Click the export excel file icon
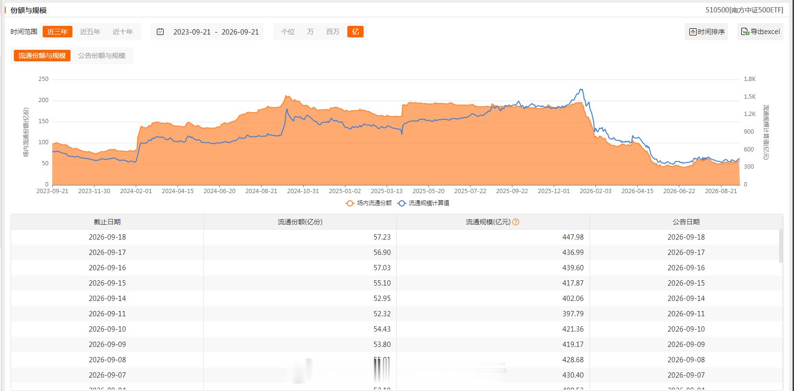 coord(745,32)
